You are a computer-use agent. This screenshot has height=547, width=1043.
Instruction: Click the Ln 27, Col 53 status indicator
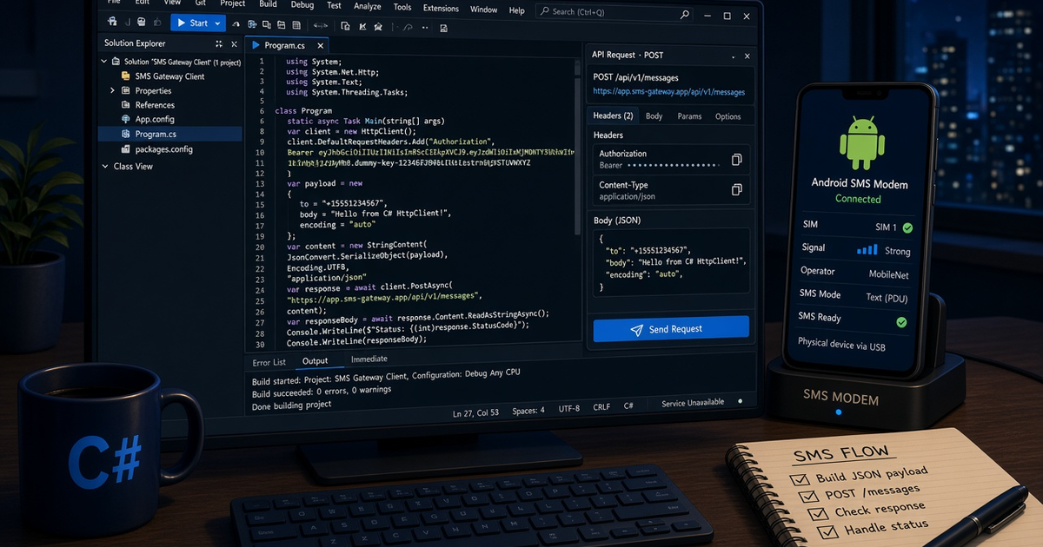475,412
